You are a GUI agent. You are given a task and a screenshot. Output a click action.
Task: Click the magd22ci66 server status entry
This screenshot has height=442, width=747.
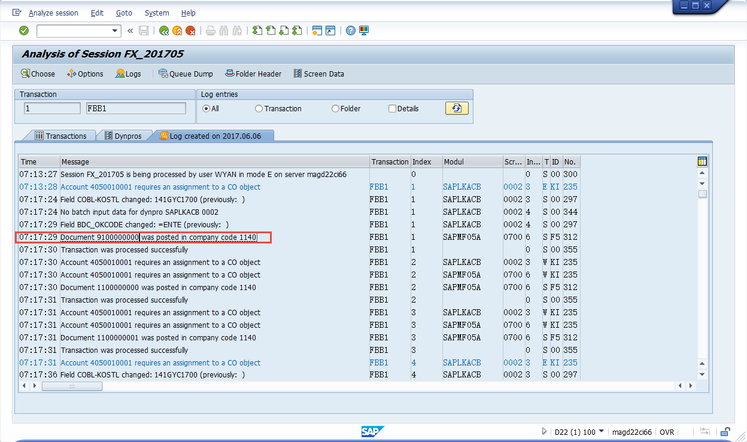[632, 432]
